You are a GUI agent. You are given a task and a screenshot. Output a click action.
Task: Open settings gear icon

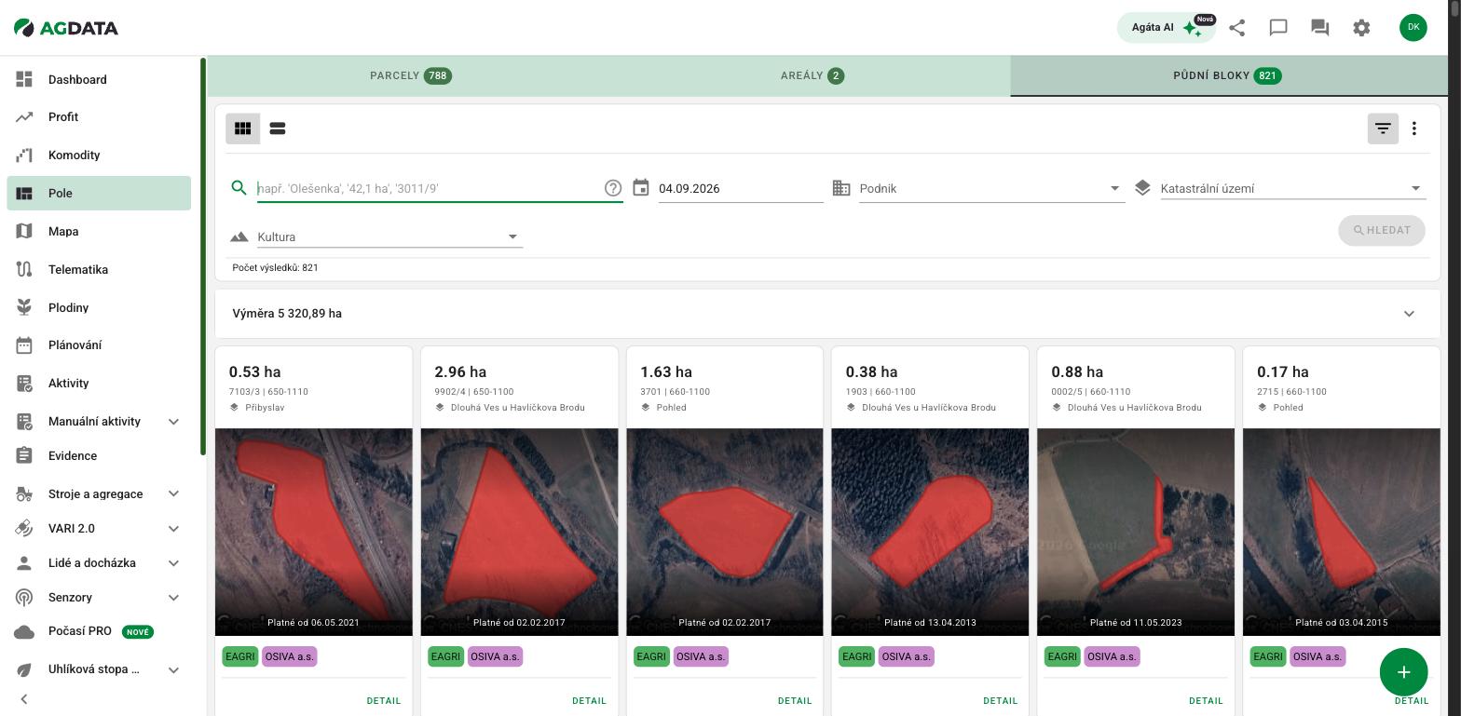pyautogui.click(x=1361, y=28)
